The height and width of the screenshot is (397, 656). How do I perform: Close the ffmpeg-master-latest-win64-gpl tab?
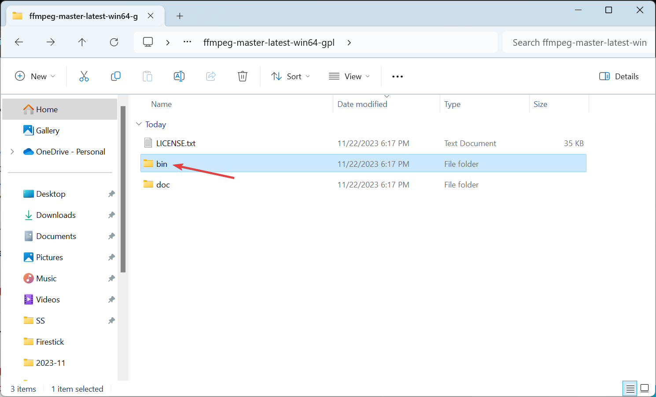[151, 16]
